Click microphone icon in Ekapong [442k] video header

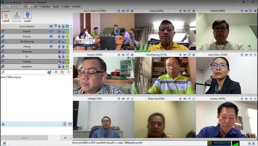[x=180, y=99]
